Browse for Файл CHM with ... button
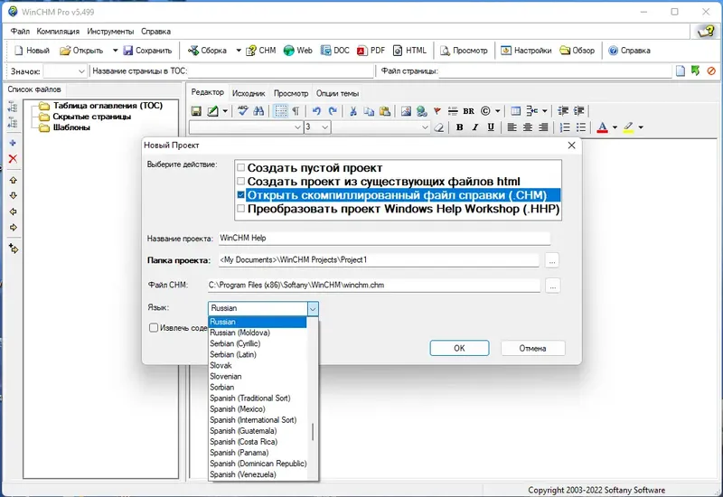This screenshot has height=497, width=723. (552, 286)
